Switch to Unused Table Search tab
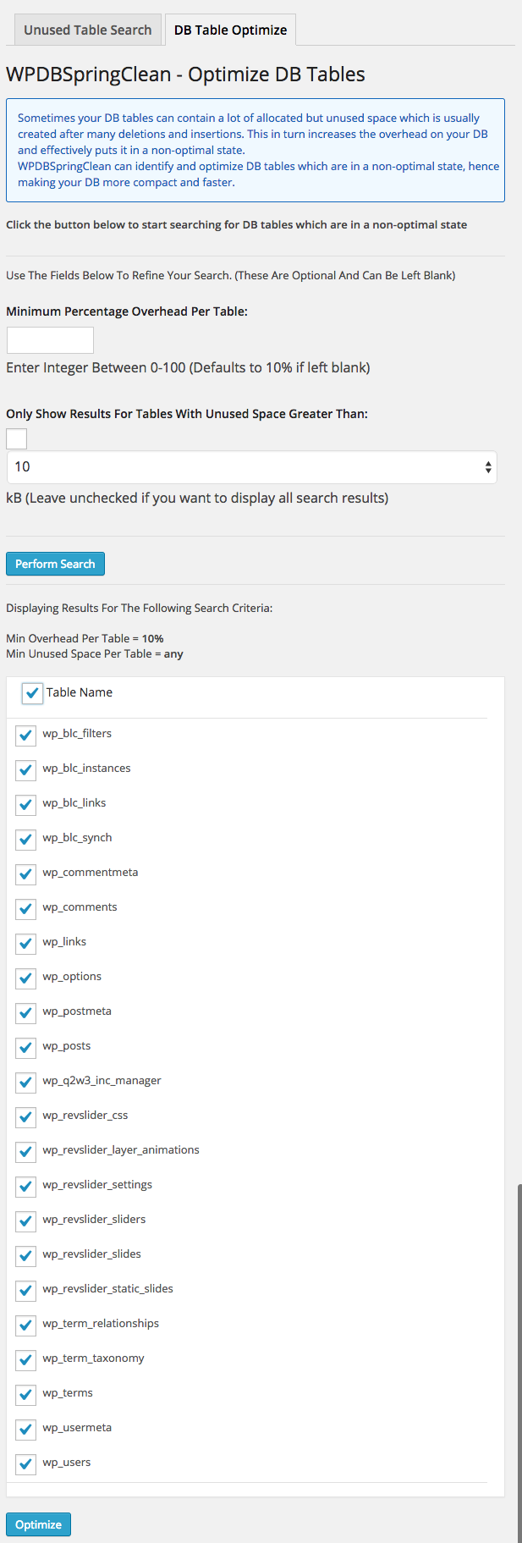 [88, 30]
